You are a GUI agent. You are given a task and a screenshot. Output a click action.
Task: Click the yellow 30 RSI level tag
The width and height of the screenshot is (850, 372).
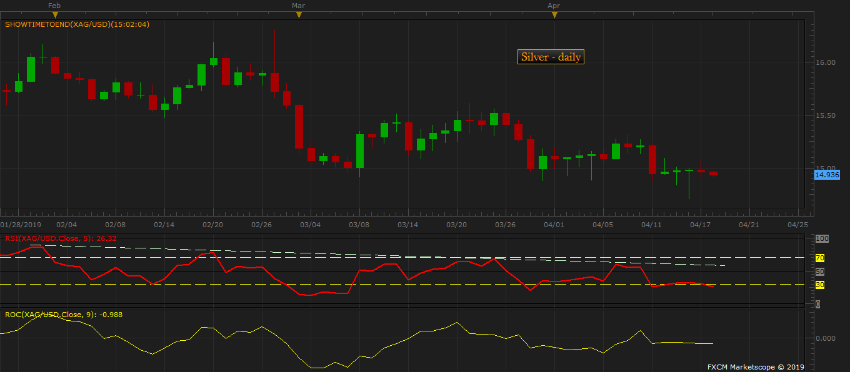(819, 285)
